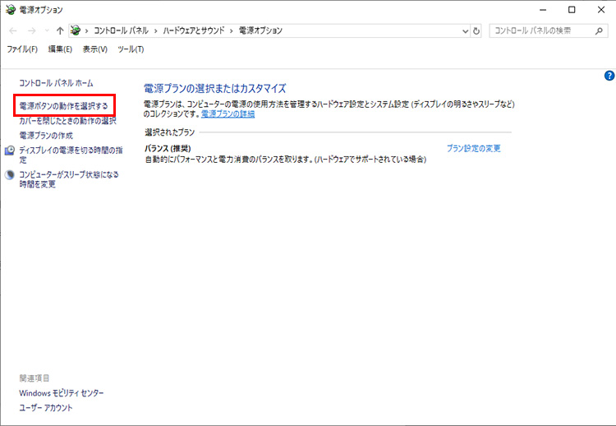Click the power options icon in address bar
Image resolution: width=616 pixels, height=426 pixels.
(x=76, y=30)
